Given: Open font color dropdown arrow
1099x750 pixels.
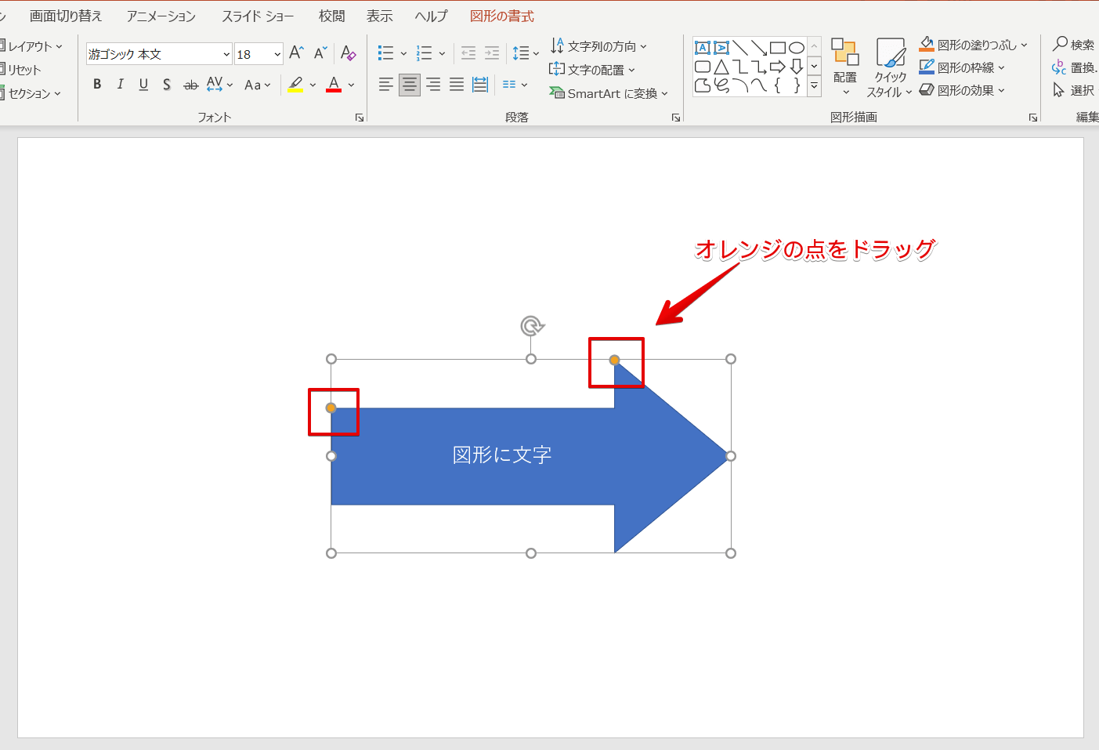Looking at the screenshot, I should pos(351,85).
